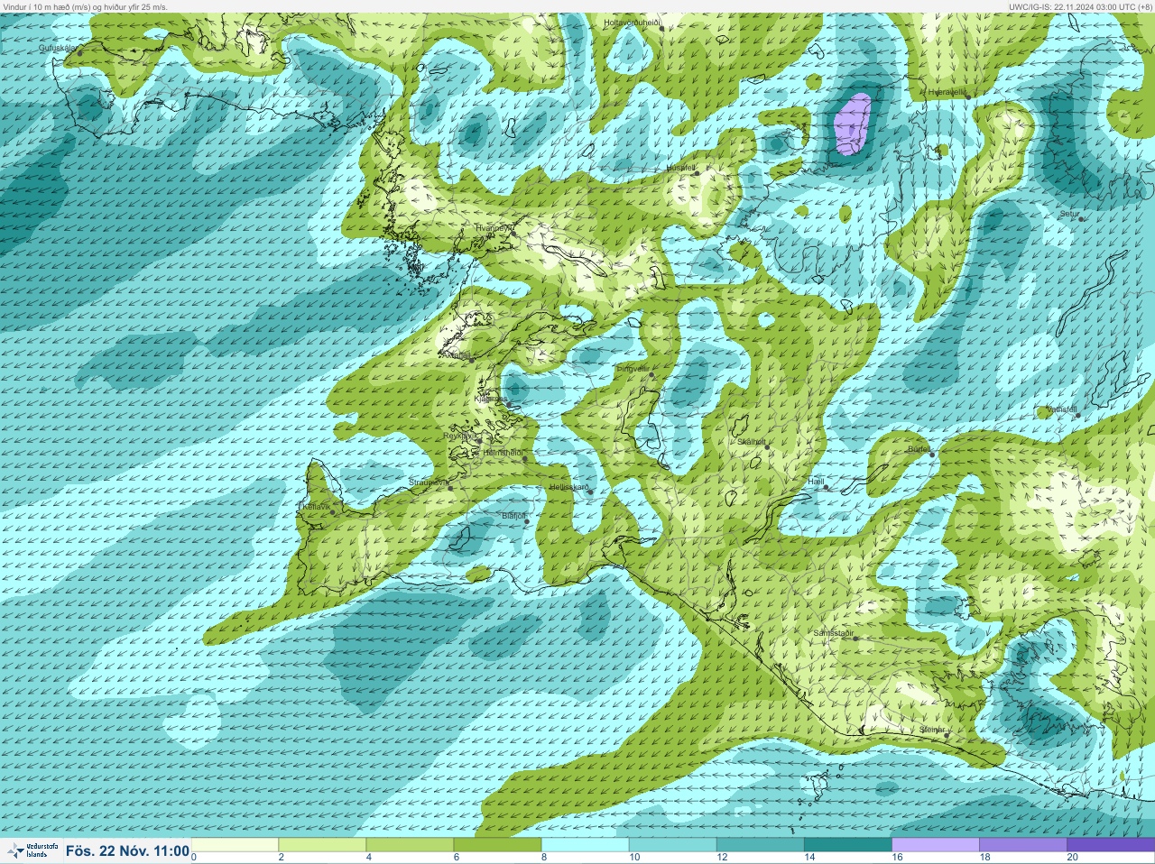
Task: Click the Keflavík station marker
Action: click(333, 512)
